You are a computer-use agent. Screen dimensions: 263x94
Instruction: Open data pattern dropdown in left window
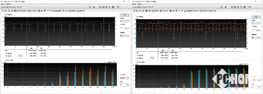coord(125,35)
